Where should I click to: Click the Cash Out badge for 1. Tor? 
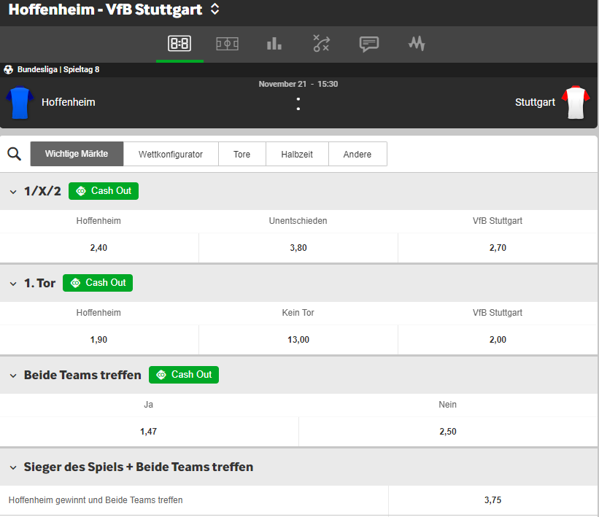[98, 283]
